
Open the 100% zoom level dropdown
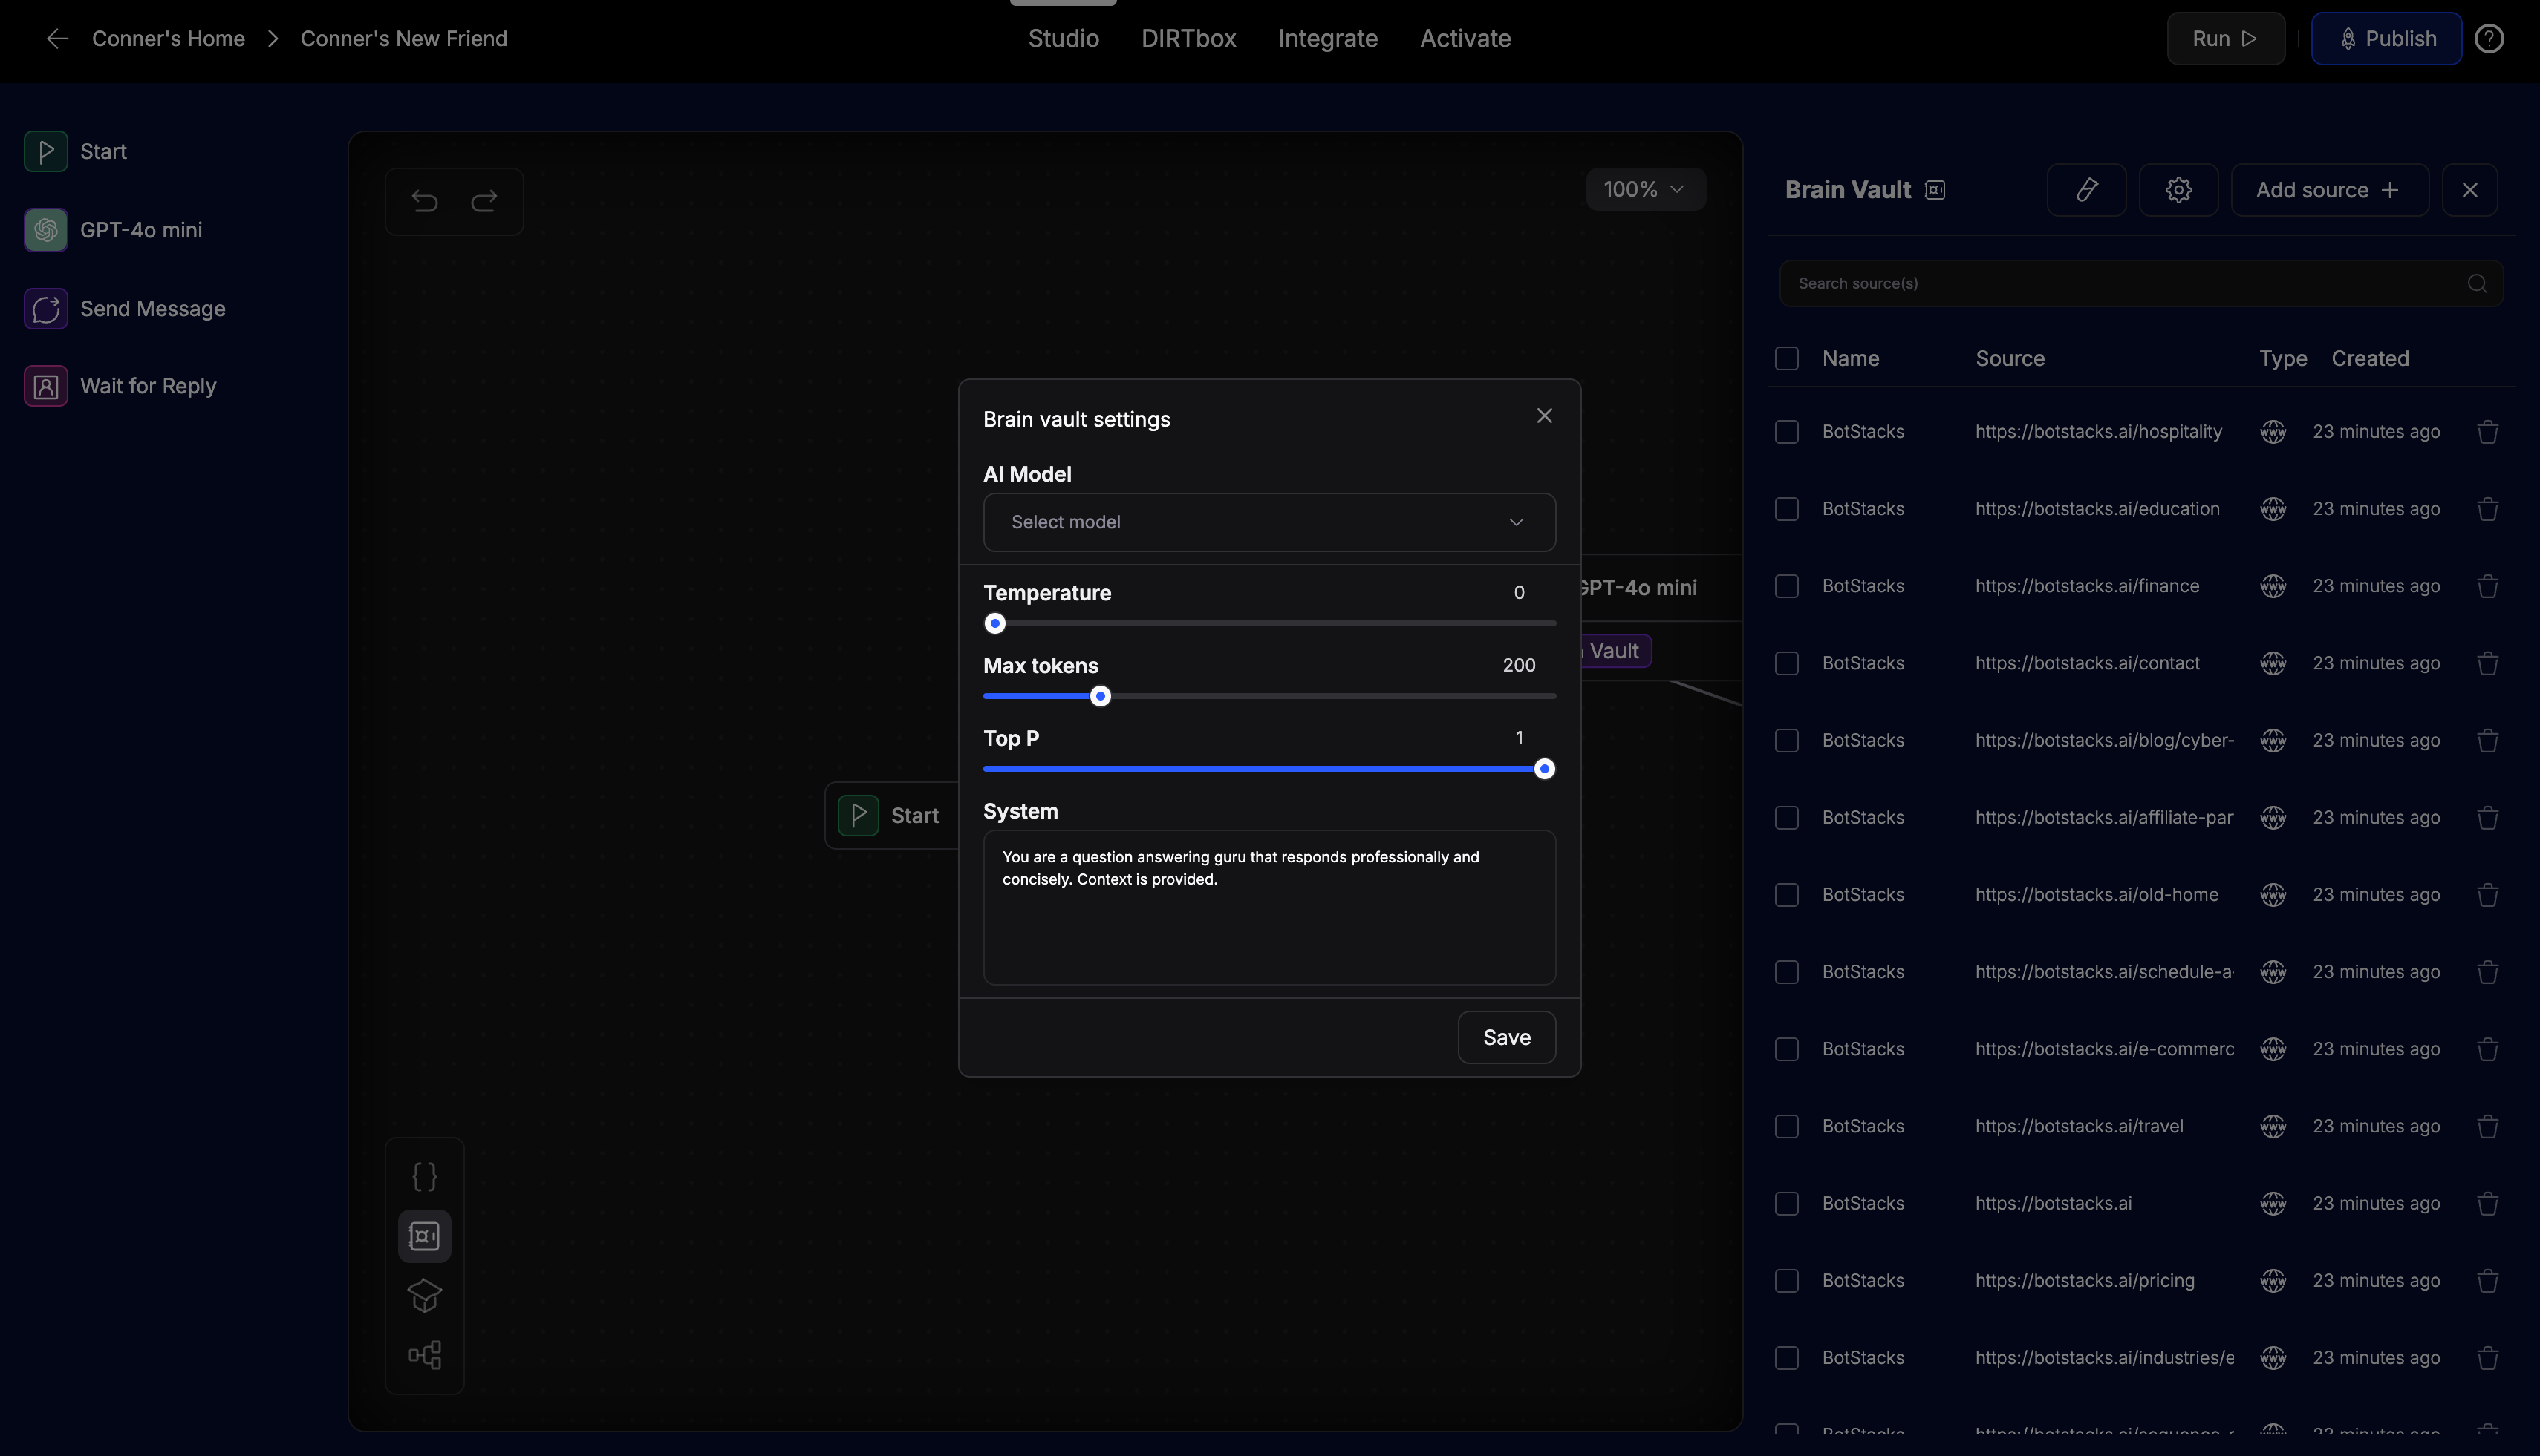click(x=1644, y=189)
